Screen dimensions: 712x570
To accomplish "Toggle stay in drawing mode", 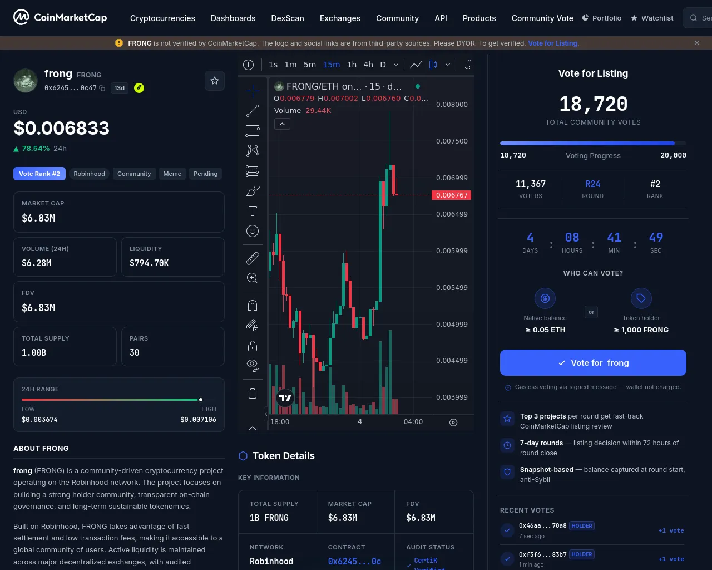I will pos(253,326).
